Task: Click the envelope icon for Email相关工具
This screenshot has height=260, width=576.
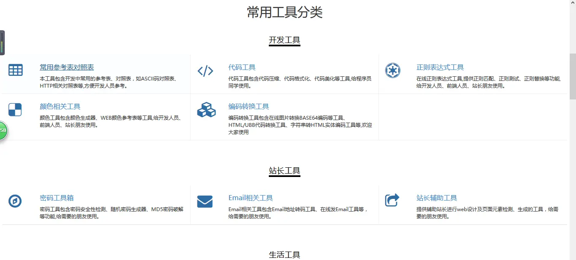Action: coord(205,201)
